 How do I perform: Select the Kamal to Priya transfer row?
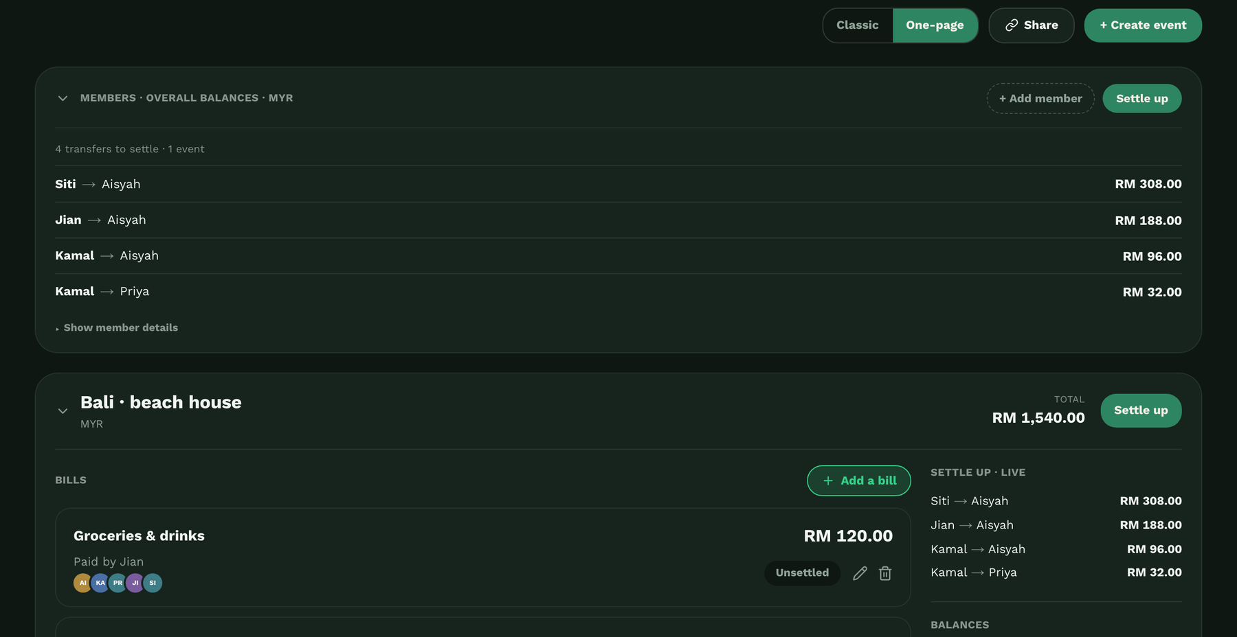(x=618, y=292)
